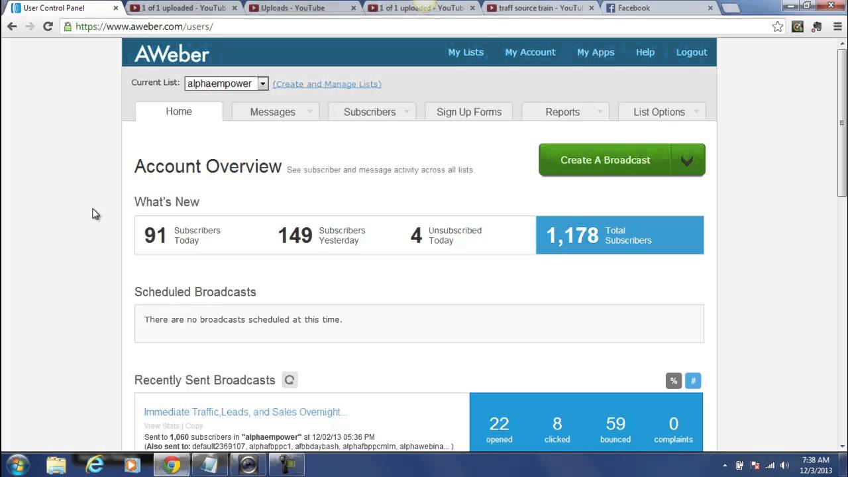The image size is (848, 477).
Task: Switch broadcast stats to percentage view
Action: coord(673,380)
